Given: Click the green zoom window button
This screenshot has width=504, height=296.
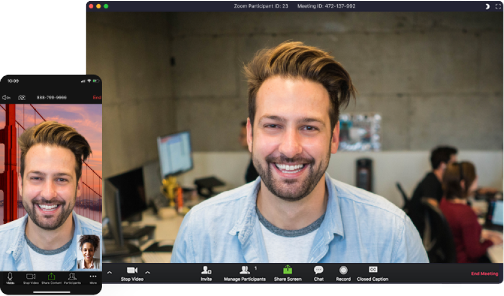Looking at the screenshot, I should tap(106, 6).
